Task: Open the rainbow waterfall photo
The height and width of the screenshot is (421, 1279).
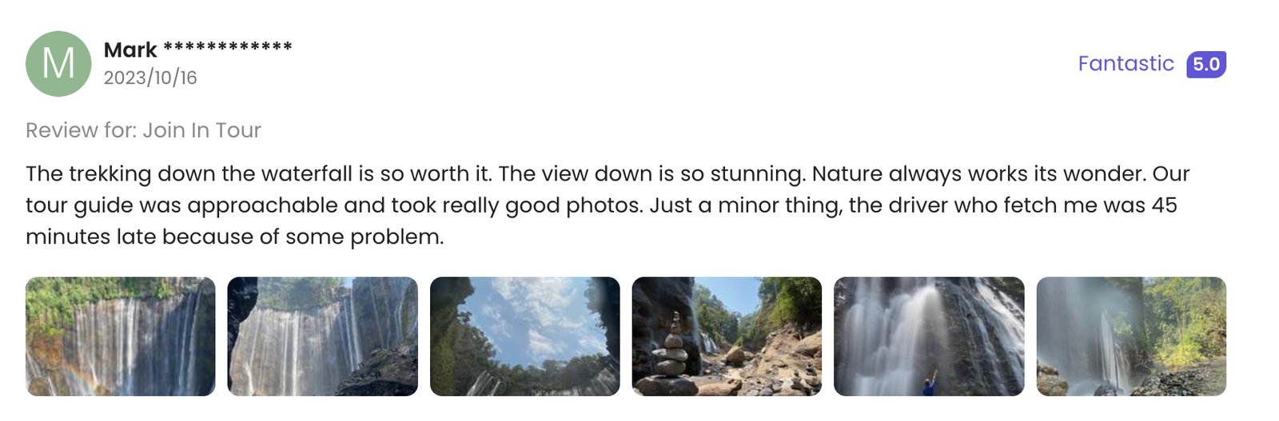Action: pos(121,336)
